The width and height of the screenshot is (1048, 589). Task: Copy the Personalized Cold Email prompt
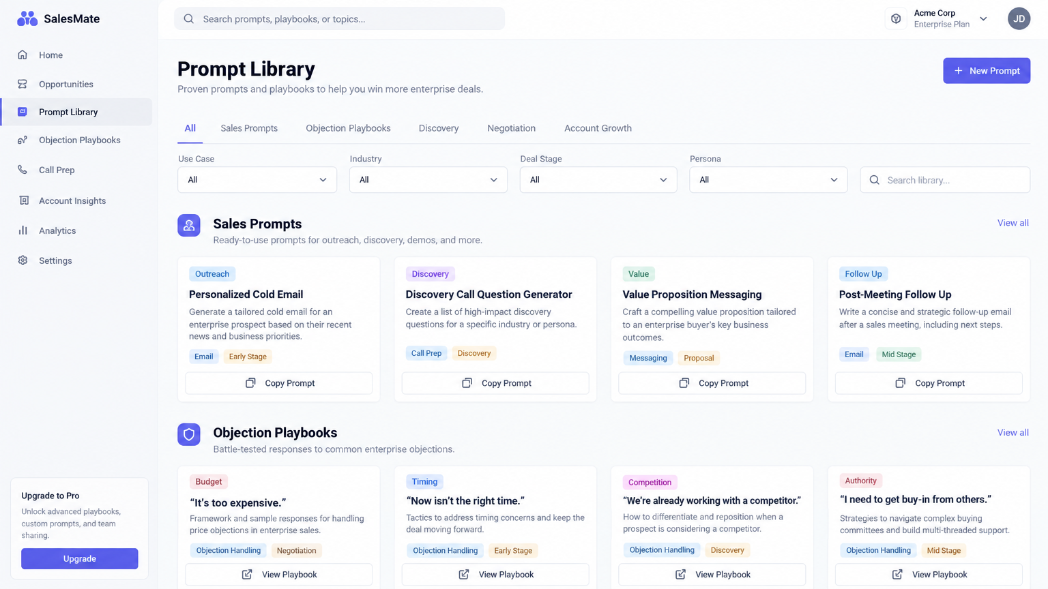click(x=279, y=383)
